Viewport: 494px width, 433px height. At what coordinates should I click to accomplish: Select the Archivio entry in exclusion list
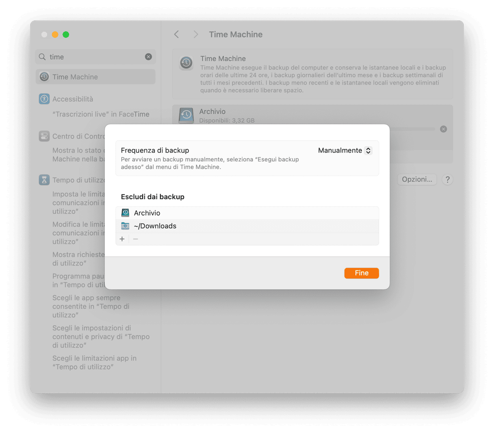coord(247,213)
